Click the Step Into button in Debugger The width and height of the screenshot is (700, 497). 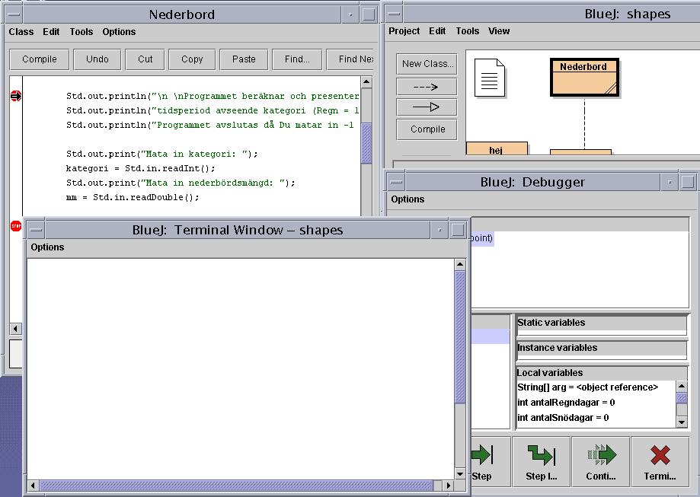[542, 462]
